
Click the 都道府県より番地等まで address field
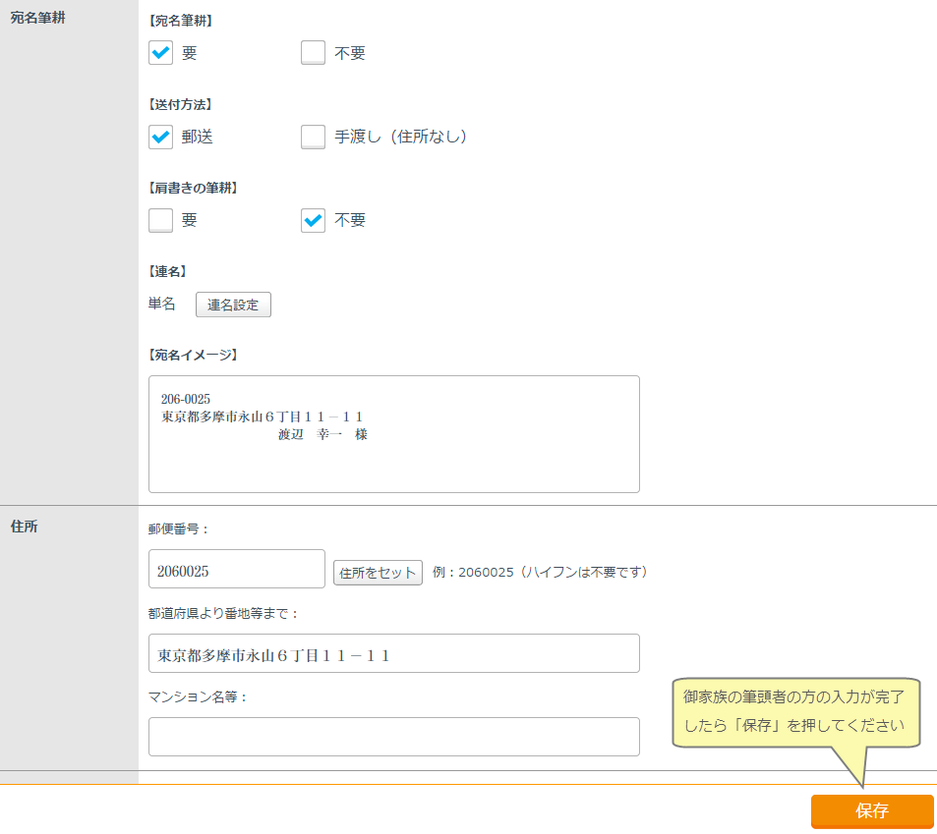(x=393, y=653)
